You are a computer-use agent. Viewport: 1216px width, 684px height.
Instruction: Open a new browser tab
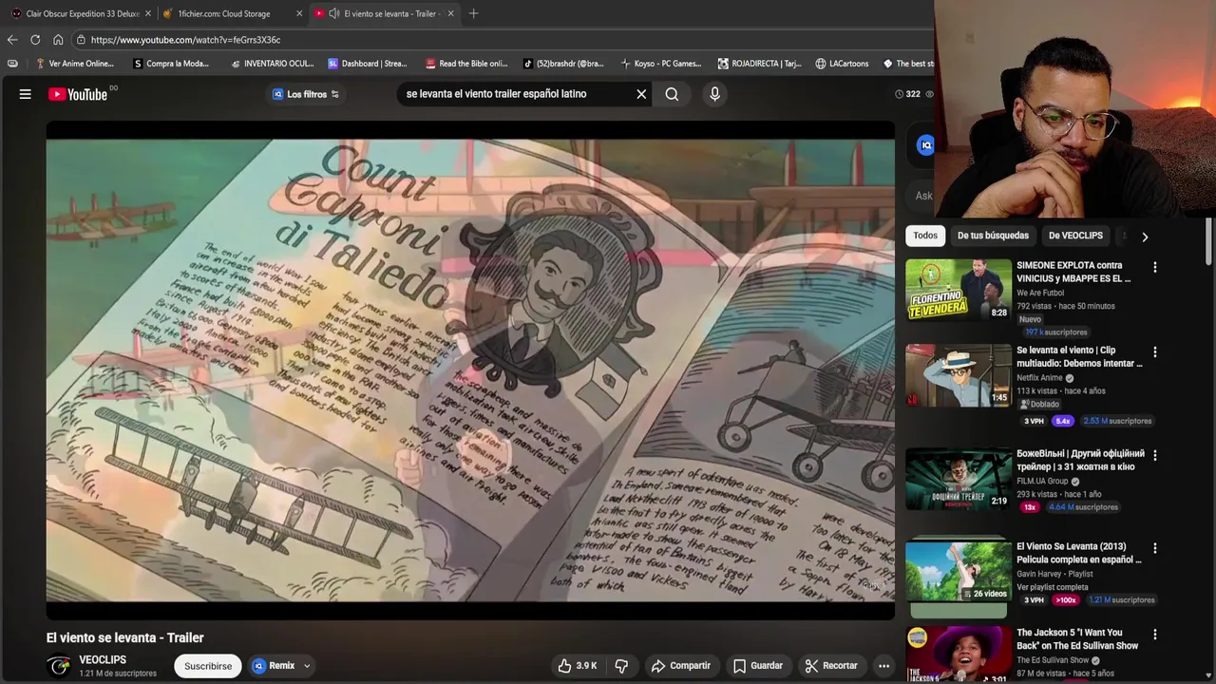tap(473, 13)
